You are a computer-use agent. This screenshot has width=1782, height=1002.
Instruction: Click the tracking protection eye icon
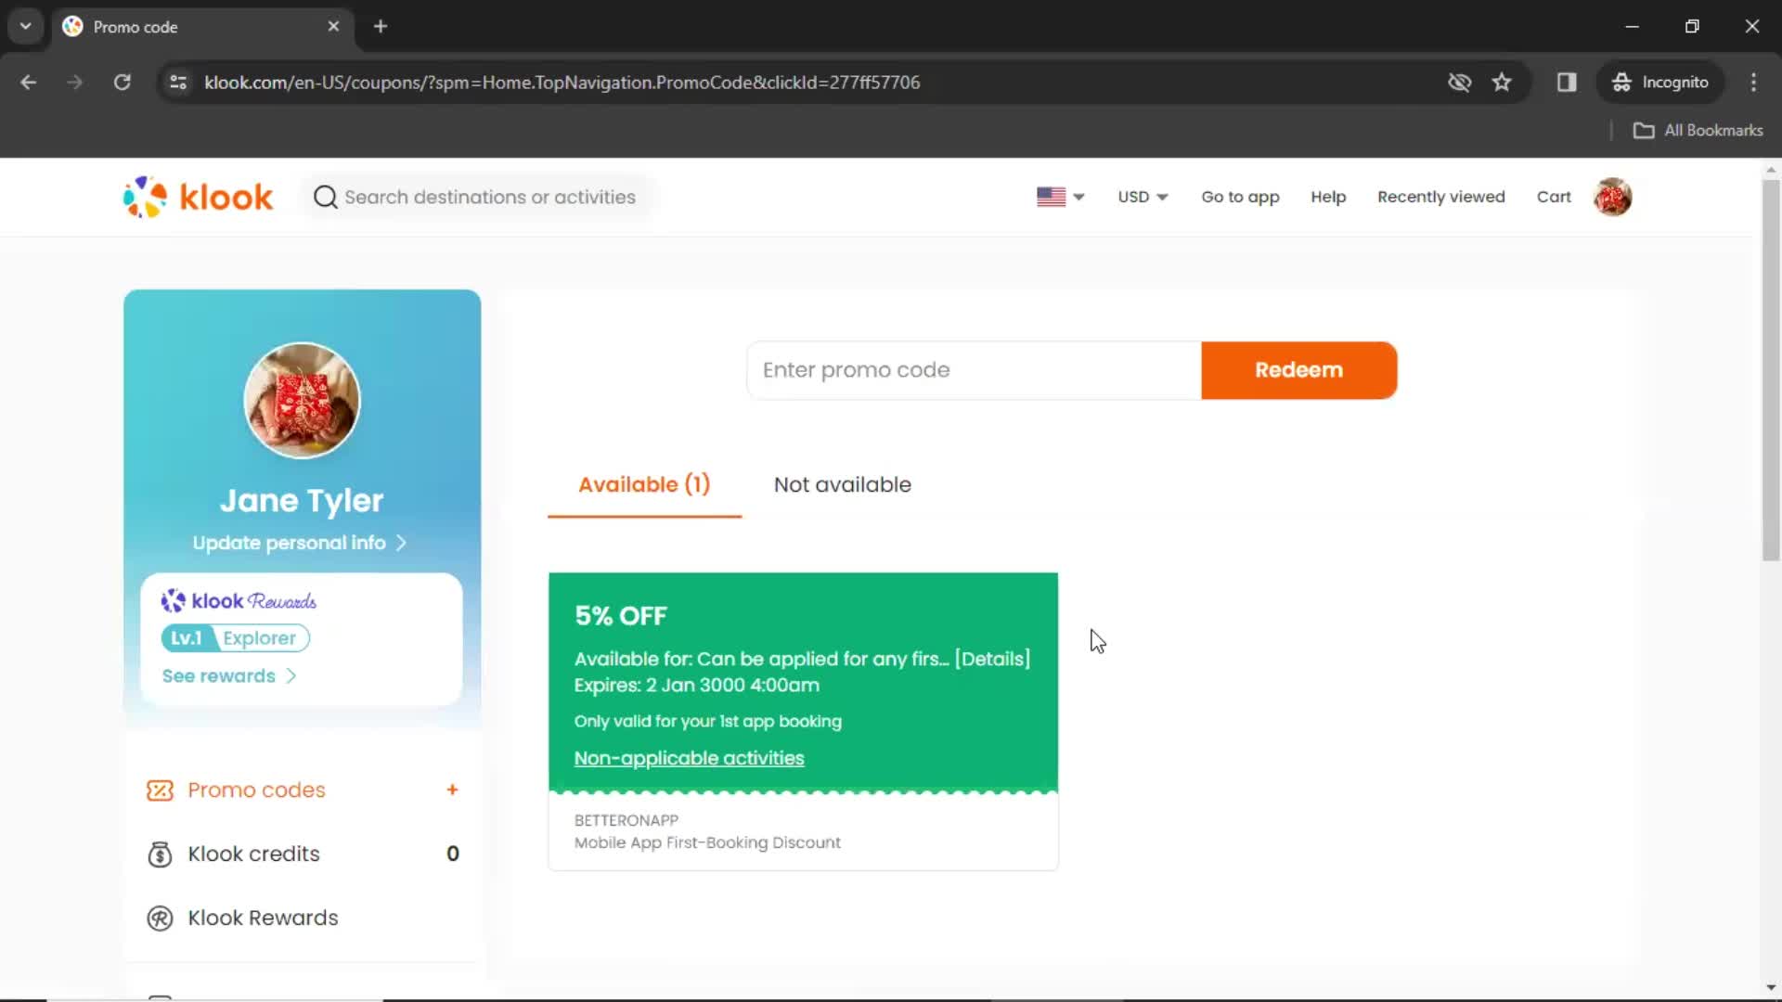[1459, 83]
